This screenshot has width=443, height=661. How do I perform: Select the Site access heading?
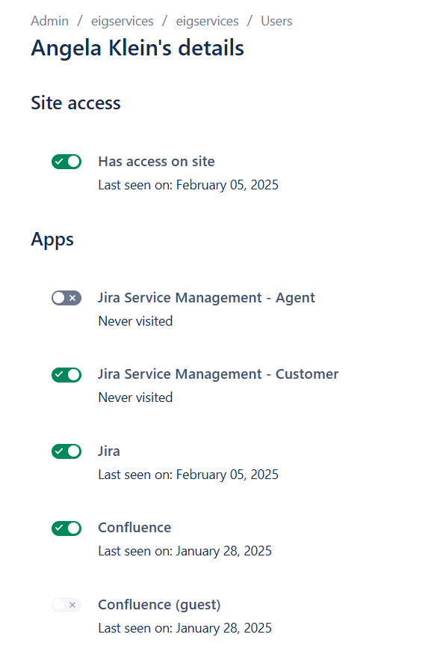[x=75, y=103]
